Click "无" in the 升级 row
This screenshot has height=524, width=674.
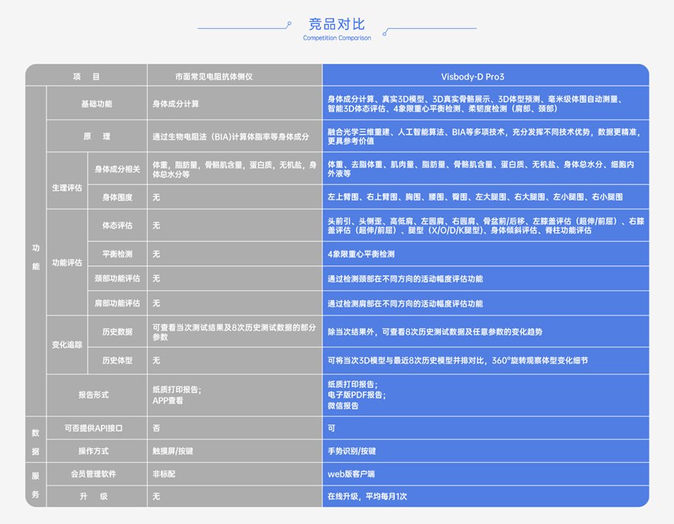point(157,496)
